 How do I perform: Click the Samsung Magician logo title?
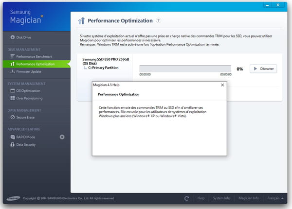tap(26, 17)
